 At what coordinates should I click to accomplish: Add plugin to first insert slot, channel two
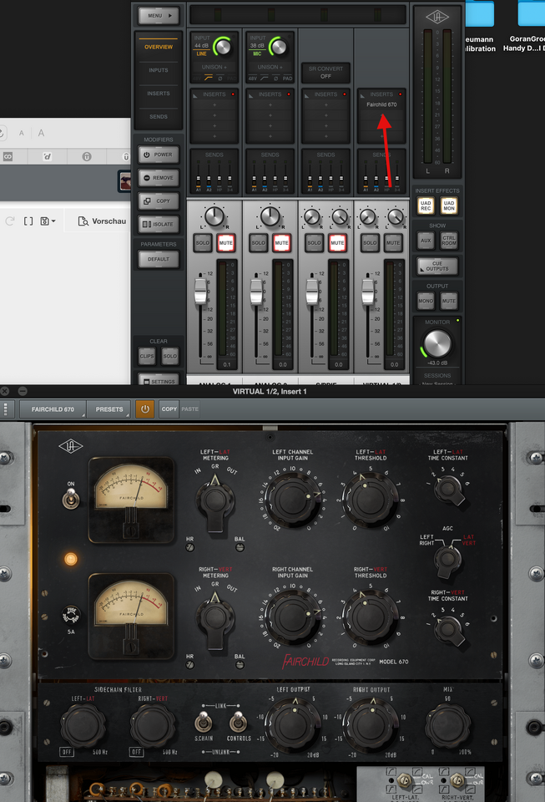(270, 105)
